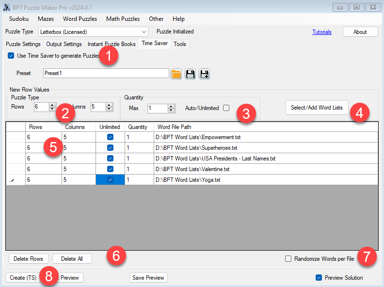Image resolution: width=384 pixels, height=287 pixels.
Task: Enable Randomize Words per File
Action: point(288,259)
